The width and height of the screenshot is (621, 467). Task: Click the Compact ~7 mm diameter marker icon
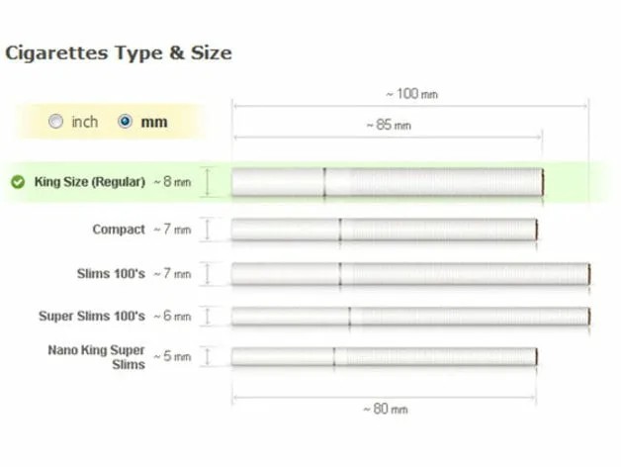tap(208, 230)
